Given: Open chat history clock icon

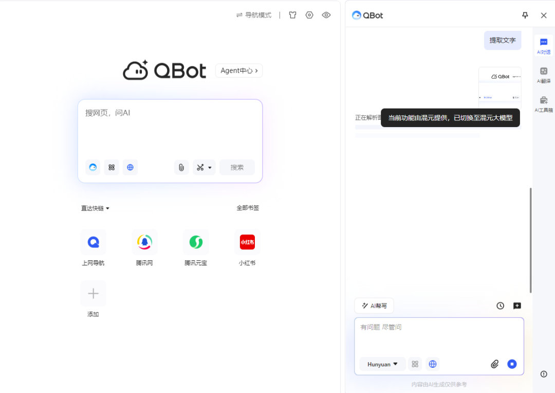Looking at the screenshot, I should coord(500,306).
